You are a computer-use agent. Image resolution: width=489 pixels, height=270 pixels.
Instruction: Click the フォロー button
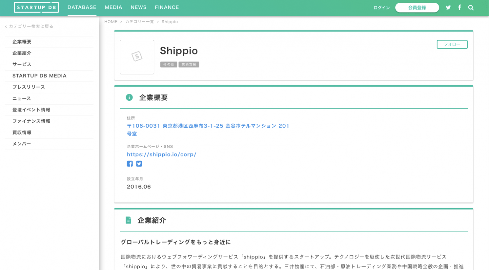tap(452, 44)
